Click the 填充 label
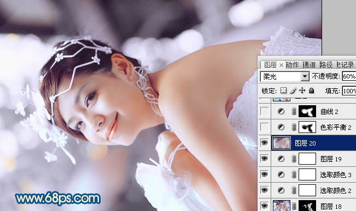Image resolution: width=356 pixels, height=211 pixels. coord(332,91)
